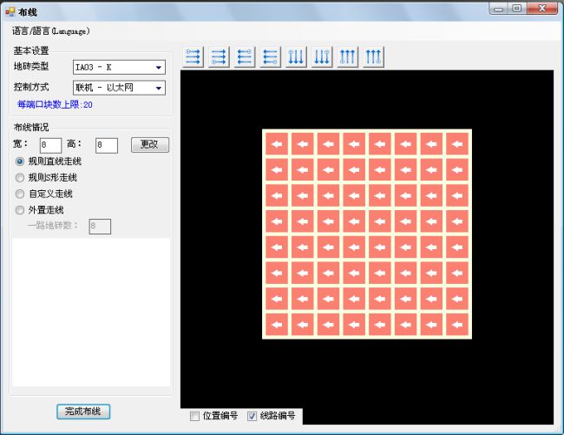
Task: Select rightward wiring starting from bottom-left icon
Action: click(x=219, y=57)
